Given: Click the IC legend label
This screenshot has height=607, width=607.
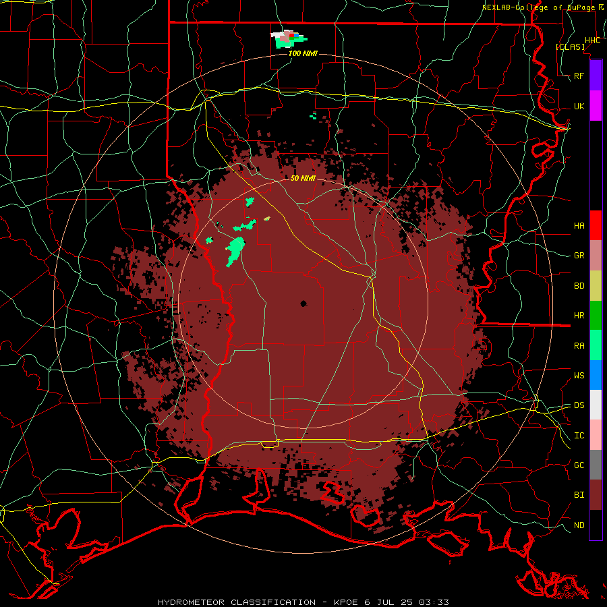Looking at the screenshot, I should coord(579,436).
